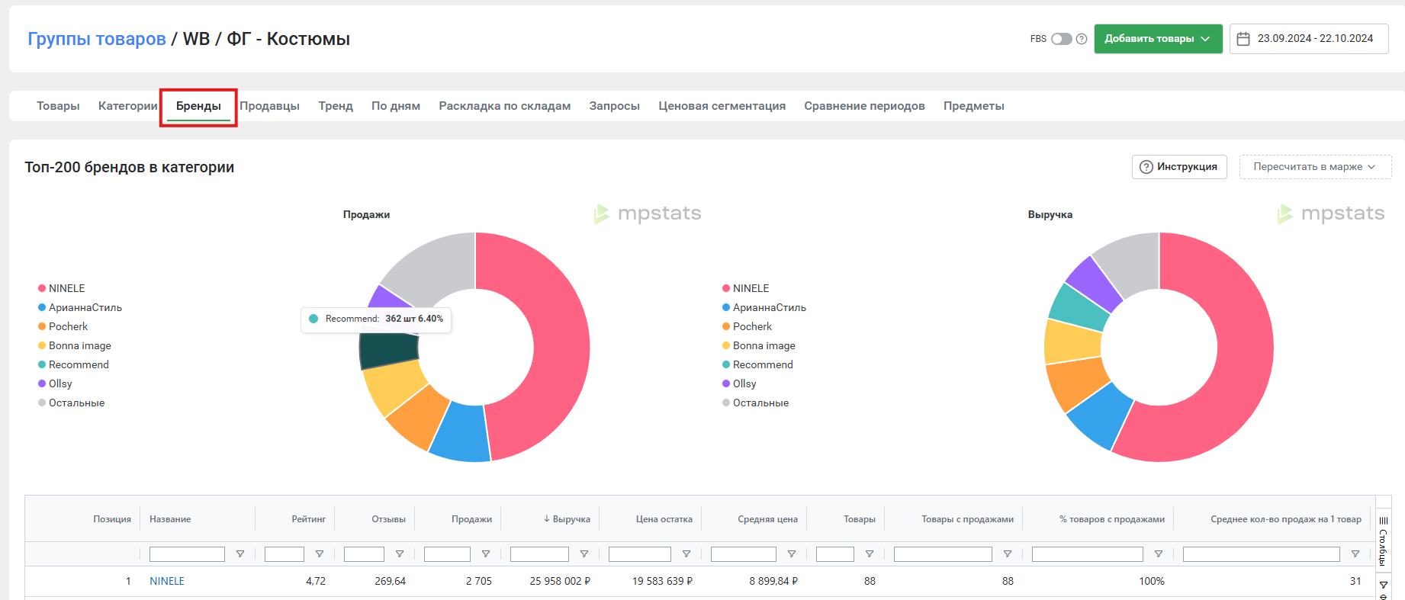Open filter icon for Отзывы column
The height and width of the screenshot is (600, 1405).
coord(400,554)
